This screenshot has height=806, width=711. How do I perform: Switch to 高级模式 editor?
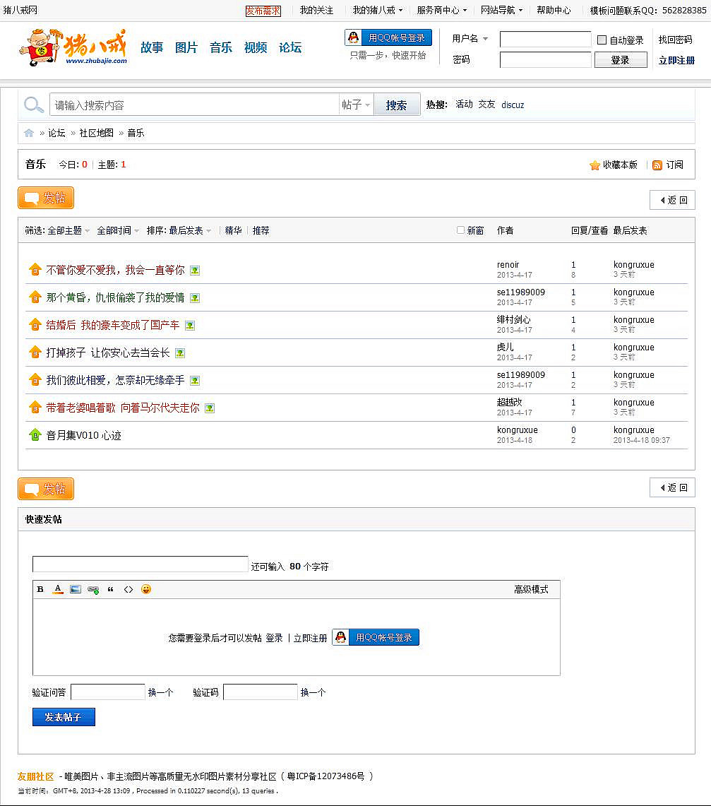(x=531, y=590)
